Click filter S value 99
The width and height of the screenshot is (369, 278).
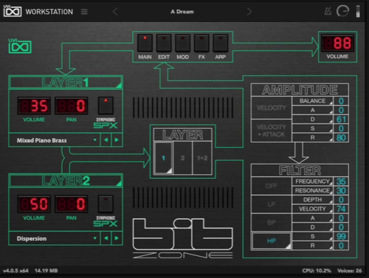click(x=341, y=236)
